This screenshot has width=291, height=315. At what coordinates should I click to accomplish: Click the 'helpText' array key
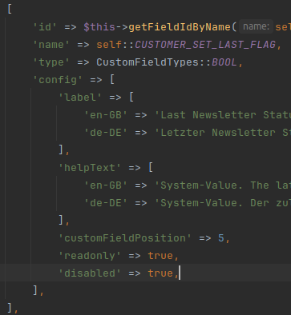coord(90,168)
